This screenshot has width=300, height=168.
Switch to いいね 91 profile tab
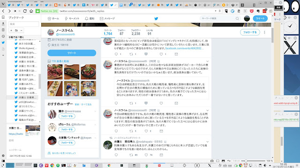click(x=150, y=32)
